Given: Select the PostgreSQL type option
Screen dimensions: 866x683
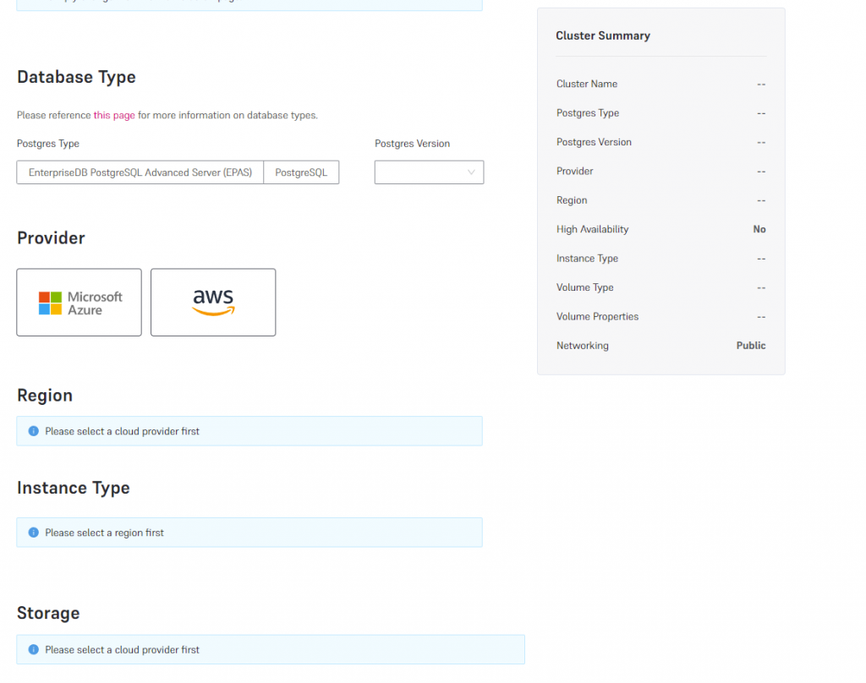Looking at the screenshot, I should point(301,172).
